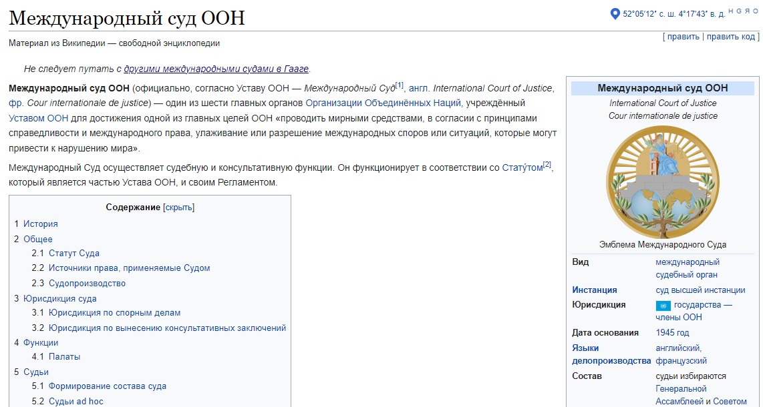Go to contents item '3 Юрисдикция суда'
763x407 pixels.
pyautogui.click(x=55, y=299)
